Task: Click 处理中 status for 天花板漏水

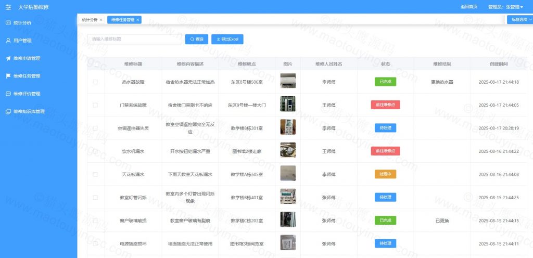Action: pos(386,174)
